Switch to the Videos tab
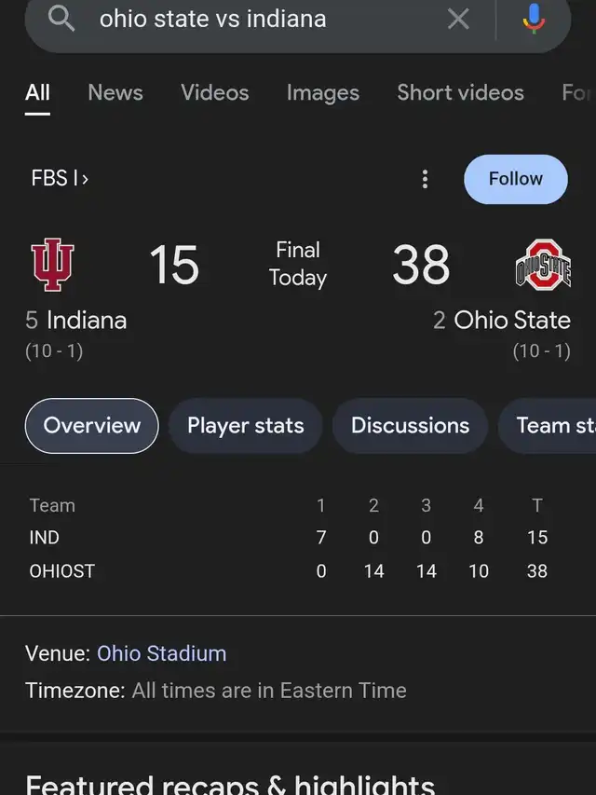The image size is (596, 795). pyautogui.click(x=215, y=93)
